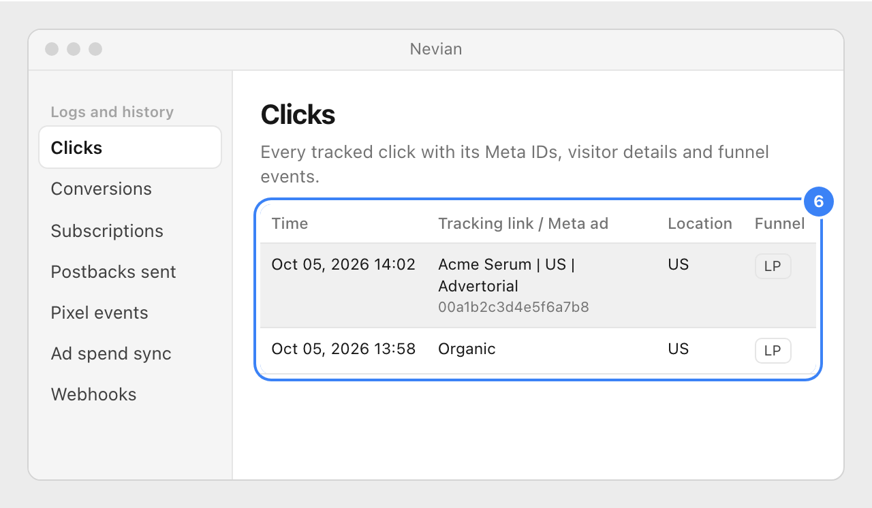Click the Location column header

point(700,223)
